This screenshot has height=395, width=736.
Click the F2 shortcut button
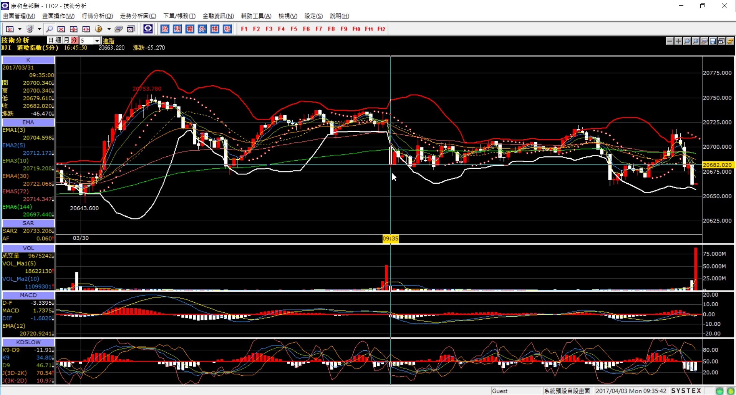coord(256,29)
